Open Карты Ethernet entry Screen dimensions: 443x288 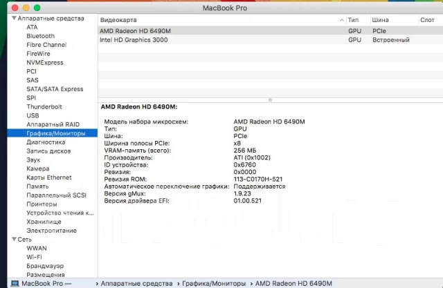[x=49, y=177]
